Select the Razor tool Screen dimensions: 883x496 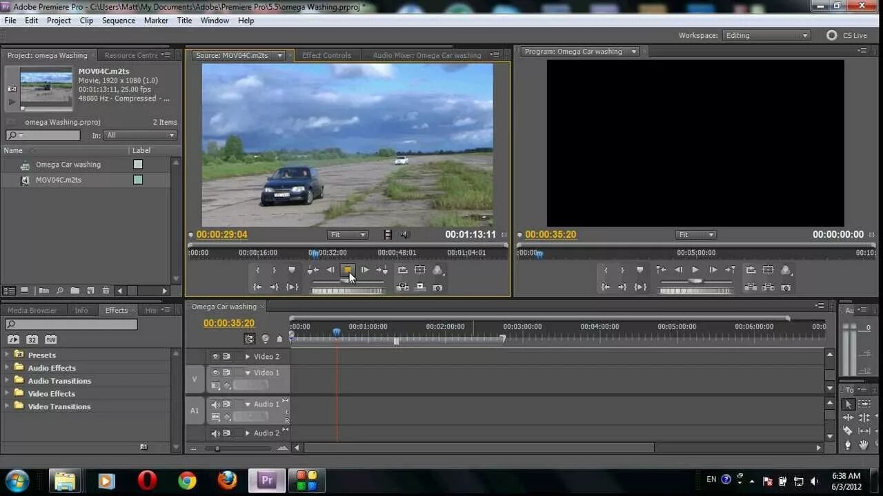point(849,431)
